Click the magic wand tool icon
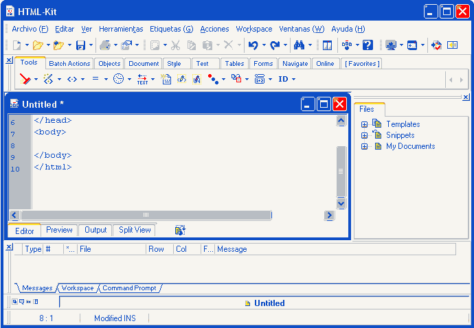The image size is (474, 328). pos(48,79)
